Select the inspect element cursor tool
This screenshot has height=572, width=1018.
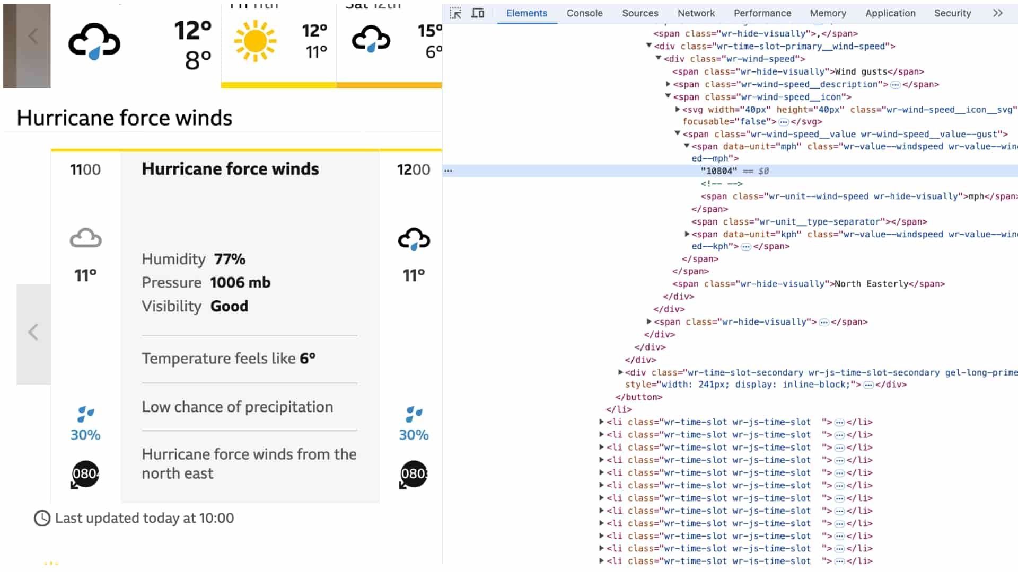[455, 13]
